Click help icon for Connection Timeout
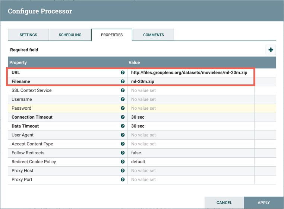 tap(123, 117)
